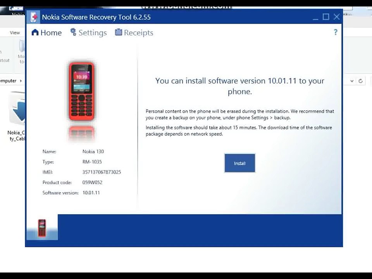Select the red phone thumbnail in bottom bar
Image resolution: width=372 pixels, height=279 pixels.
42,228
